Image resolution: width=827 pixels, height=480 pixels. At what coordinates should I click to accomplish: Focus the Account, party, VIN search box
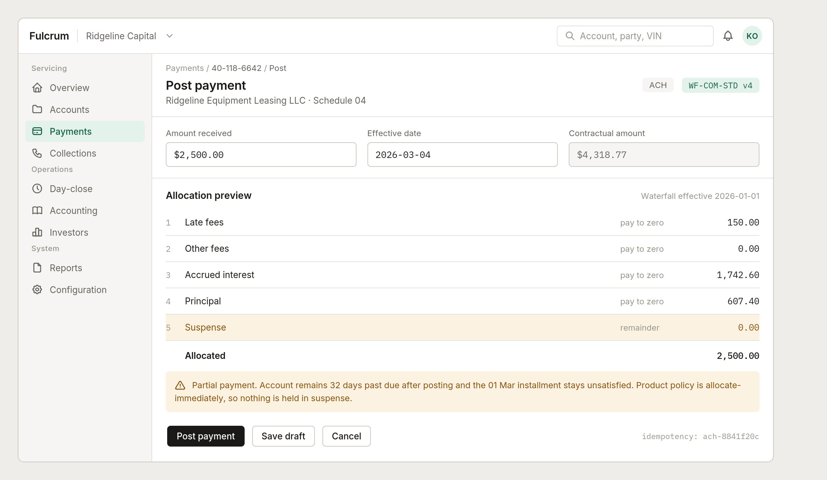click(x=635, y=36)
